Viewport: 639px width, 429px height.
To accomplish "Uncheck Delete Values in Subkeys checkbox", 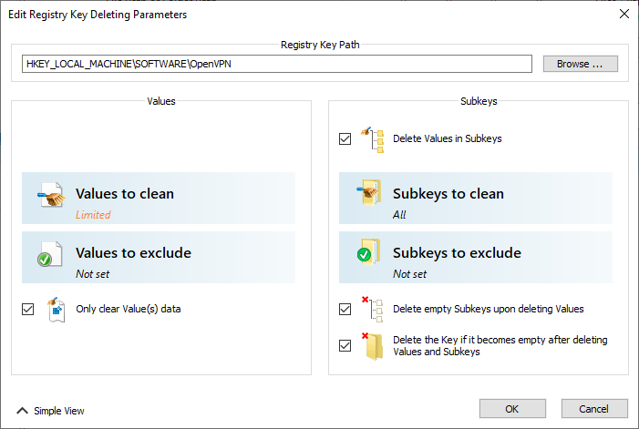I will coord(345,138).
